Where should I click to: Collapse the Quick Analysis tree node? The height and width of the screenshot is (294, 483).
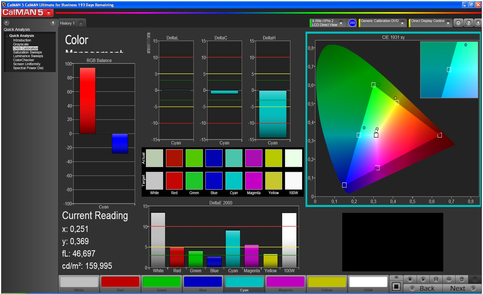pos(7,36)
